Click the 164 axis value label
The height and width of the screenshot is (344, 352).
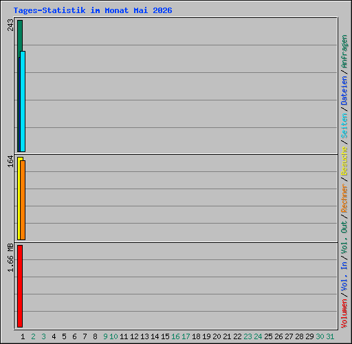tap(10, 162)
